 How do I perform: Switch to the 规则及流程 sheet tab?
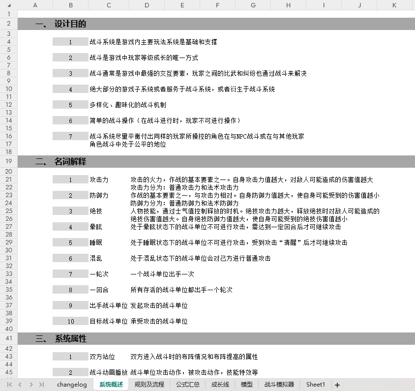[149, 385]
